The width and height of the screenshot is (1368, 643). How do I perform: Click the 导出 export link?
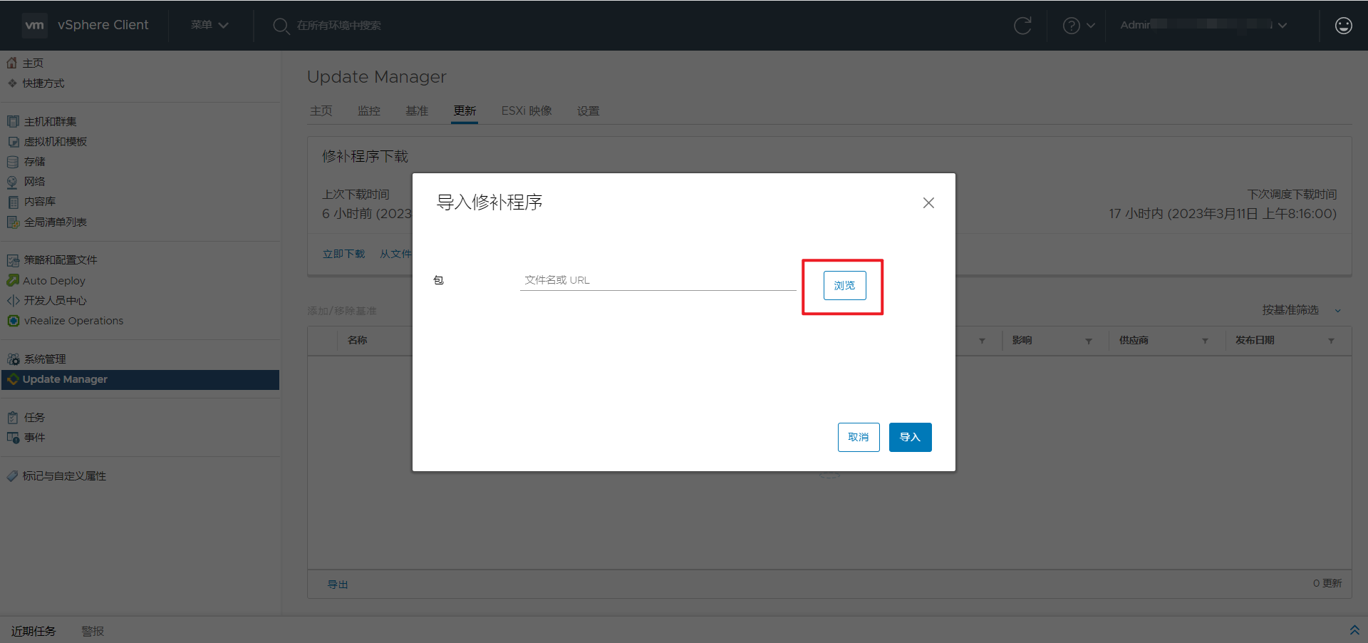[338, 585]
